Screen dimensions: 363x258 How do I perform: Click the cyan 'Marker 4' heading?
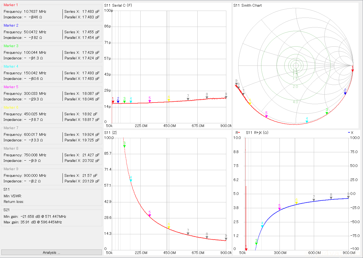pyautogui.click(x=11, y=66)
